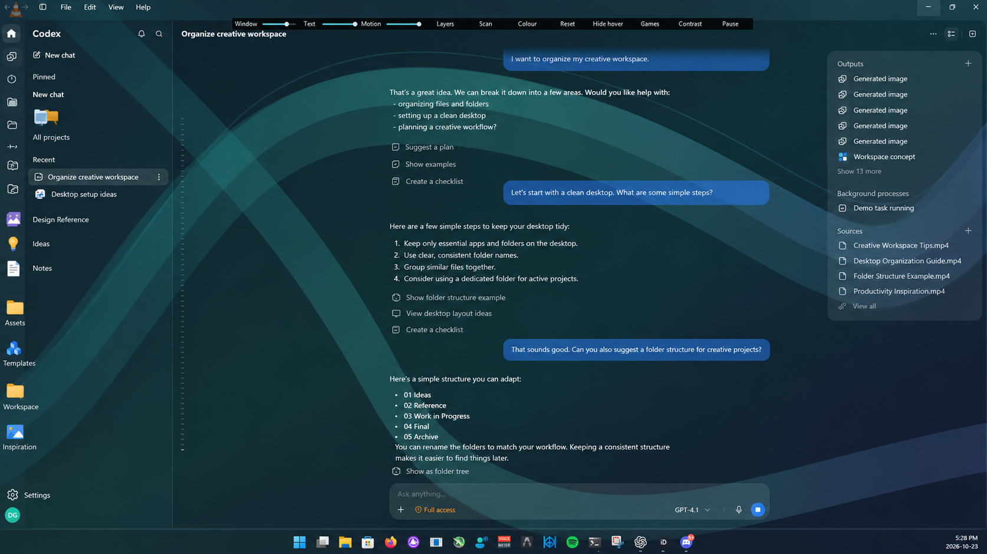This screenshot has height=554, width=987.
Task: Open the Help menu
Action: pos(143,7)
